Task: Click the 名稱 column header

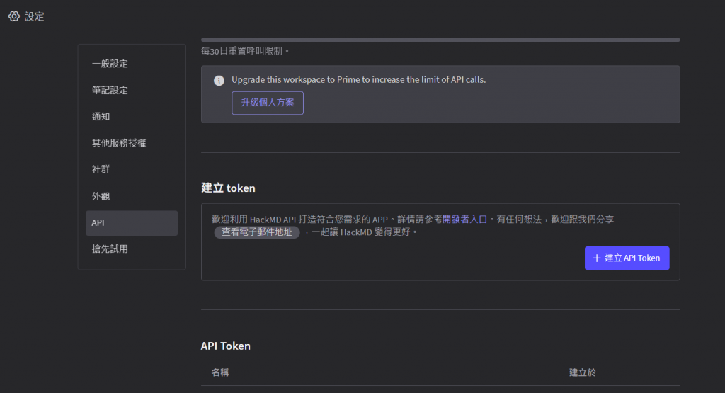Action: click(220, 372)
